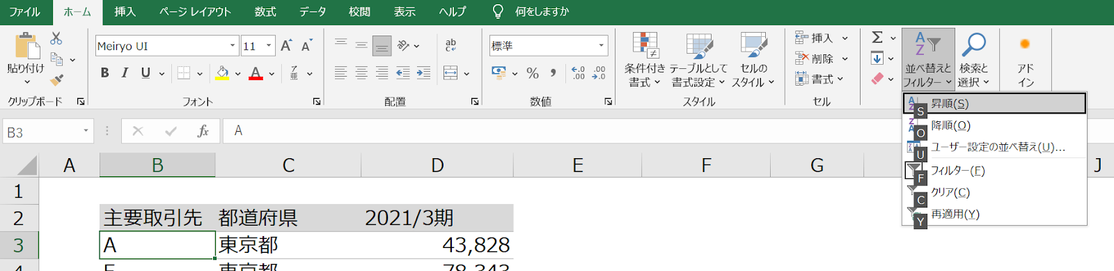
Task: Click 書式 button in the セル group
Action: 819,79
